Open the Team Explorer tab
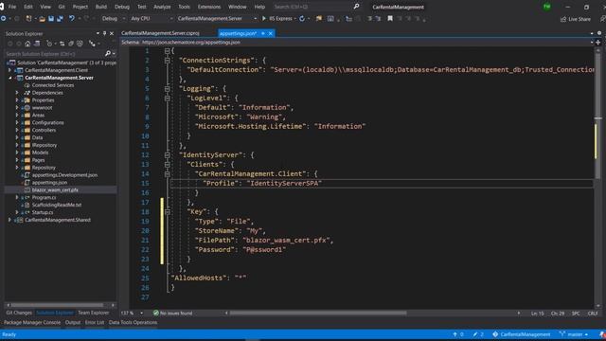This screenshot has height=341, width=606. (x=93, y=313)
